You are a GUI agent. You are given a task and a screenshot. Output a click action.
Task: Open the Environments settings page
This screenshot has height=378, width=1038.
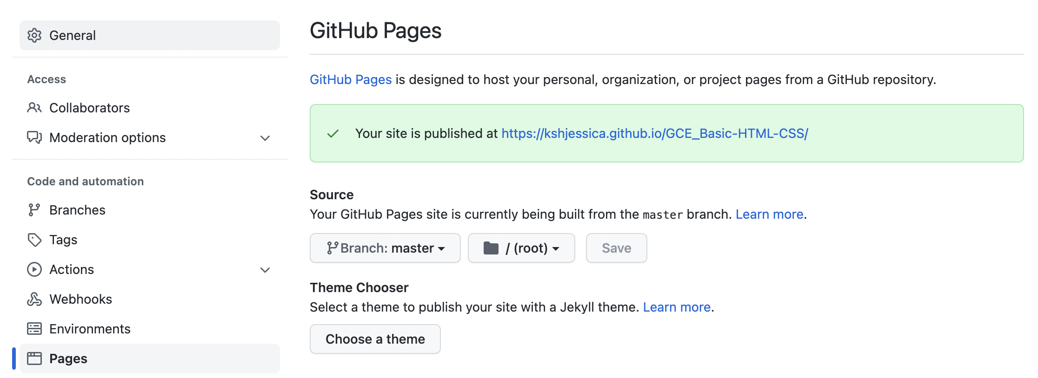click(x=90, y=329)
